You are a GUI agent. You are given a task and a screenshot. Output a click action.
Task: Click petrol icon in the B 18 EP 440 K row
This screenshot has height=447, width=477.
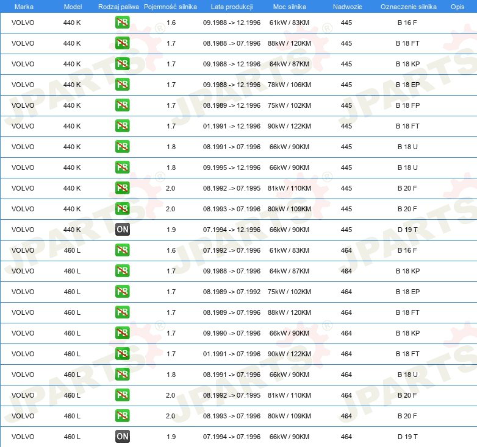pyautogui.click(x=122, y=85)
